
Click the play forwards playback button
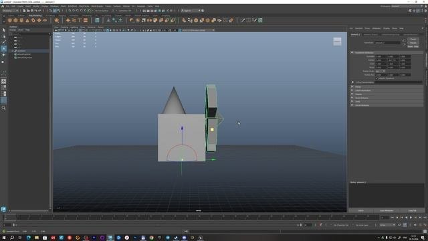click(411, 218)
